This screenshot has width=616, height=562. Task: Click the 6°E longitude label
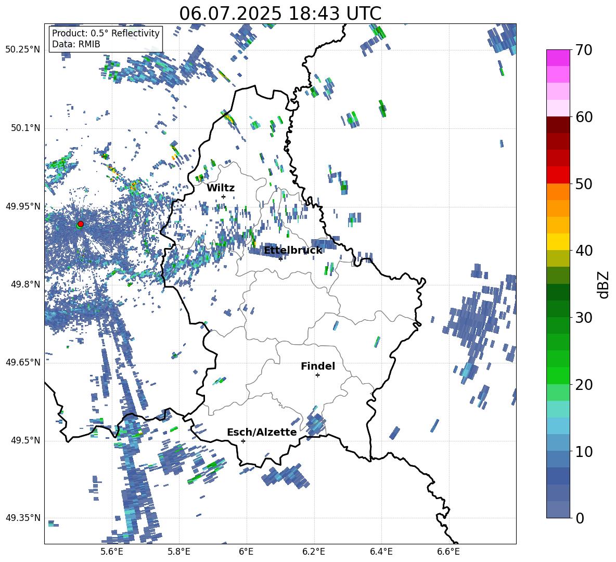(x=246, y=552)
